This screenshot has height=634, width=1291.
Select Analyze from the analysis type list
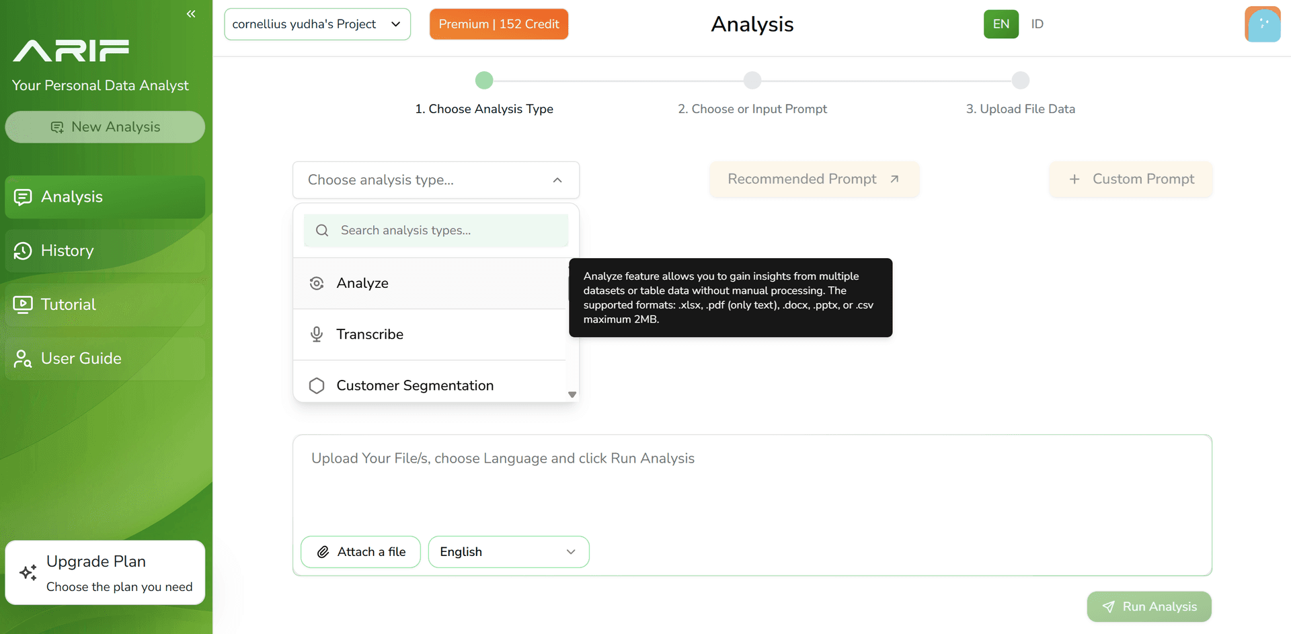(x=430, y=284)
